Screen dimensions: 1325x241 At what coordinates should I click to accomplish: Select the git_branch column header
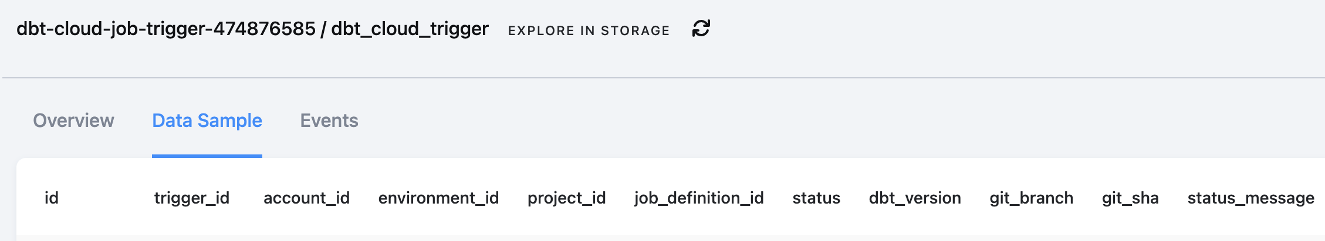click(x=1031, y=198)
